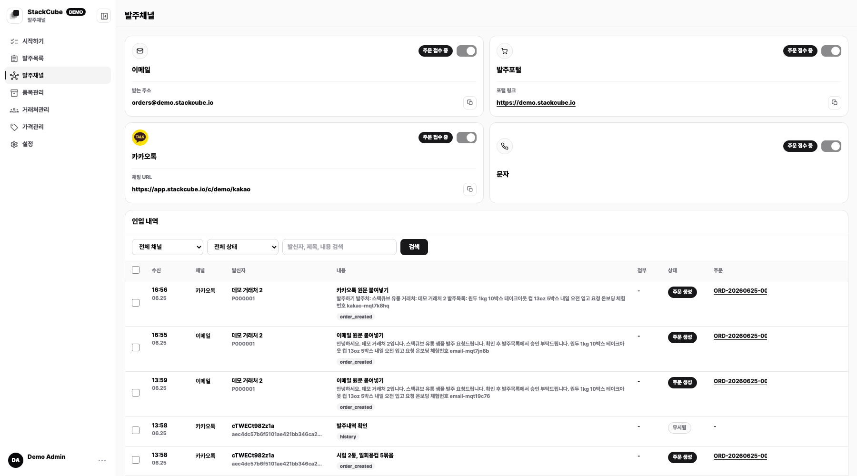
Task: Copy the 카카오톡 chat URL
Action: 470,189
